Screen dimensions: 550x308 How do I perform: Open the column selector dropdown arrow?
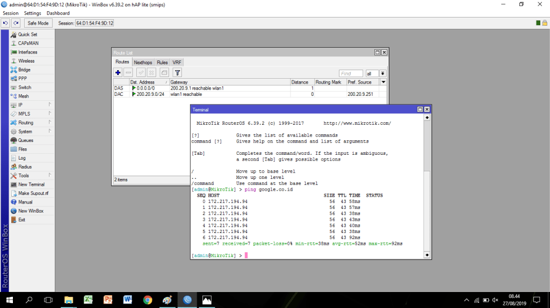(383, 82)
